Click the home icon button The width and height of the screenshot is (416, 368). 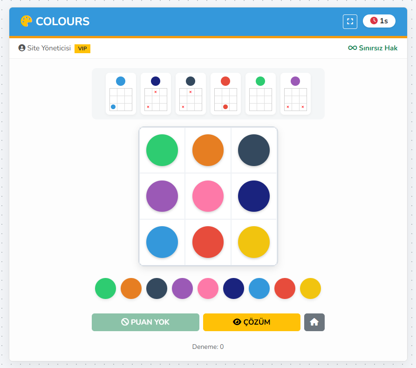tap(314, 322)
